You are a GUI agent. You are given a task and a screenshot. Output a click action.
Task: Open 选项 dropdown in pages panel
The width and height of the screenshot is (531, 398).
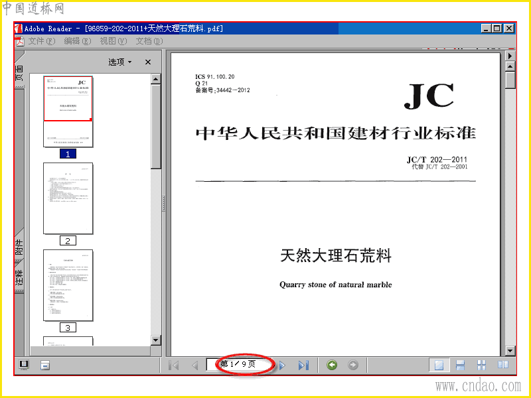[120, 62]
